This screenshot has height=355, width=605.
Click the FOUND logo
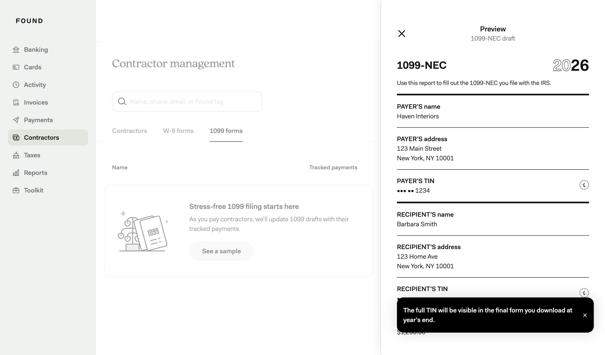[x=29, y=21]
